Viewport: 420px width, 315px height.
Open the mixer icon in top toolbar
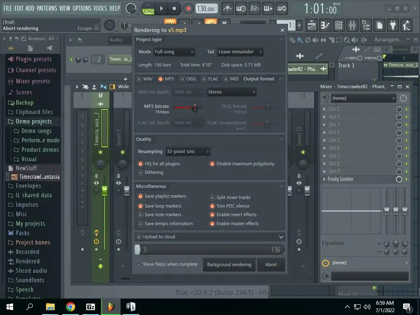tap(352, 25)
